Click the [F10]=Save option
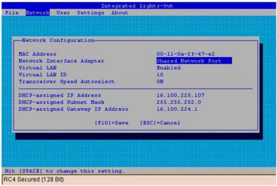This screenshot has height=186, width=277. 112,123
